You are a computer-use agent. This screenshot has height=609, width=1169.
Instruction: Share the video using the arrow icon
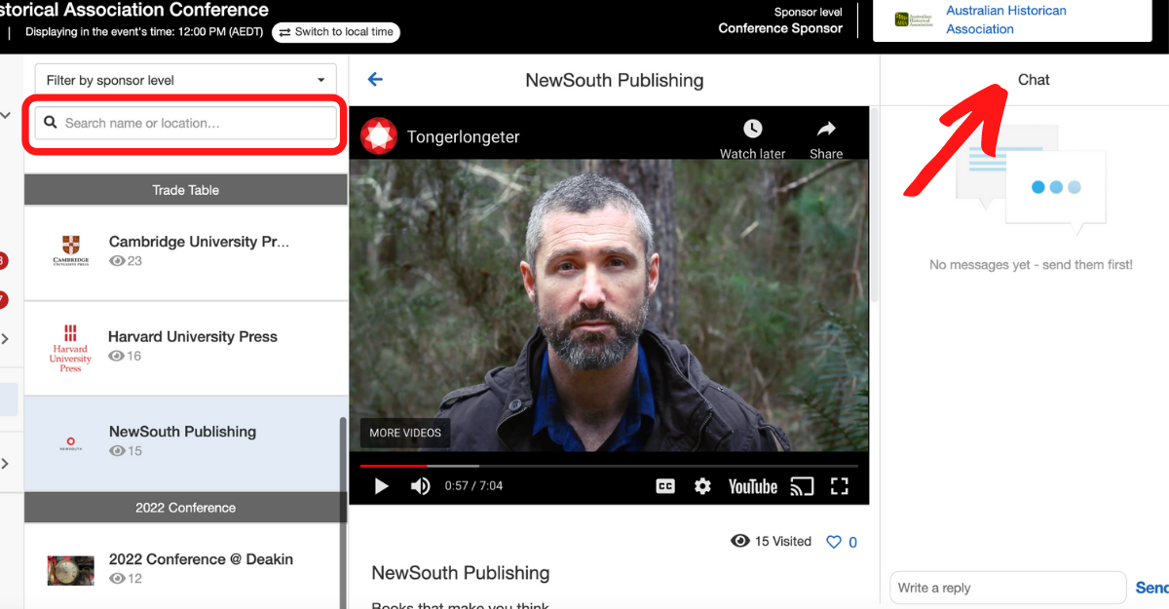[826, 137]
